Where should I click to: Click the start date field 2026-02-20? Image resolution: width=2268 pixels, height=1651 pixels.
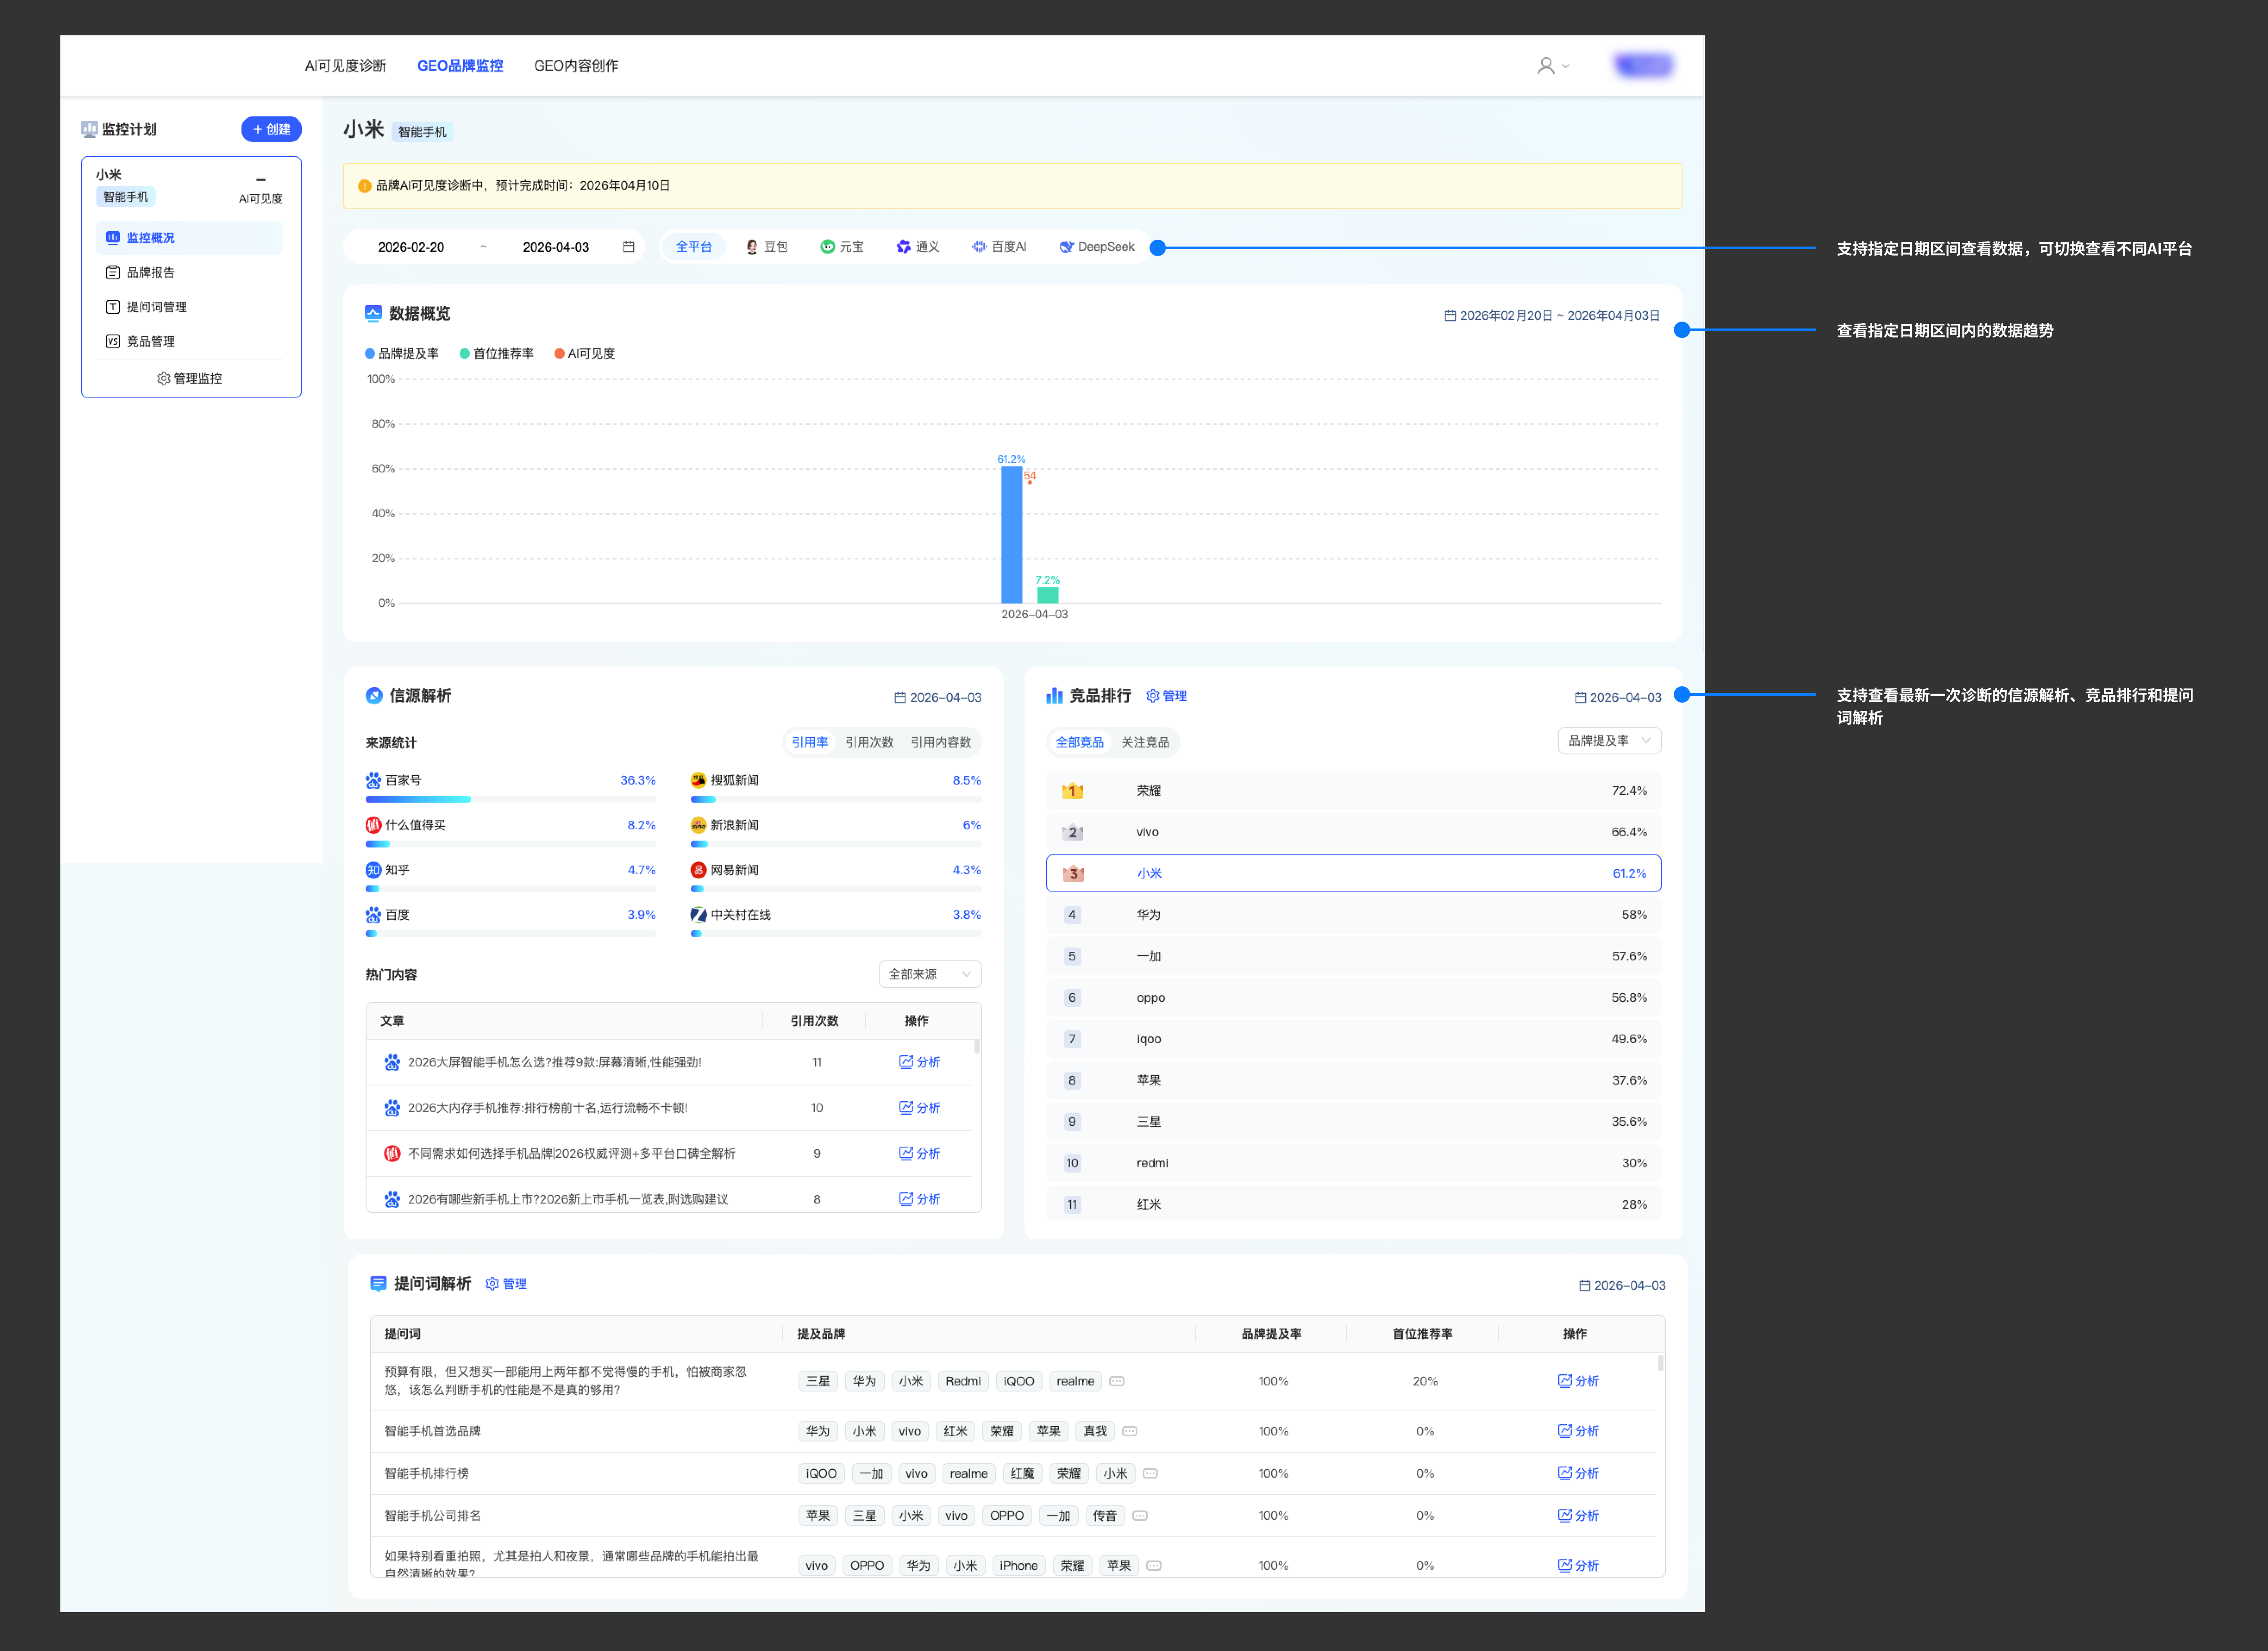click(411, 247)
